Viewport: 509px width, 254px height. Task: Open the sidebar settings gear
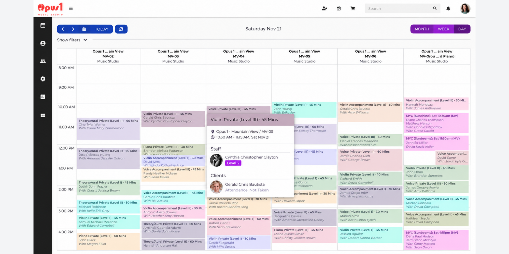[43, 79]
